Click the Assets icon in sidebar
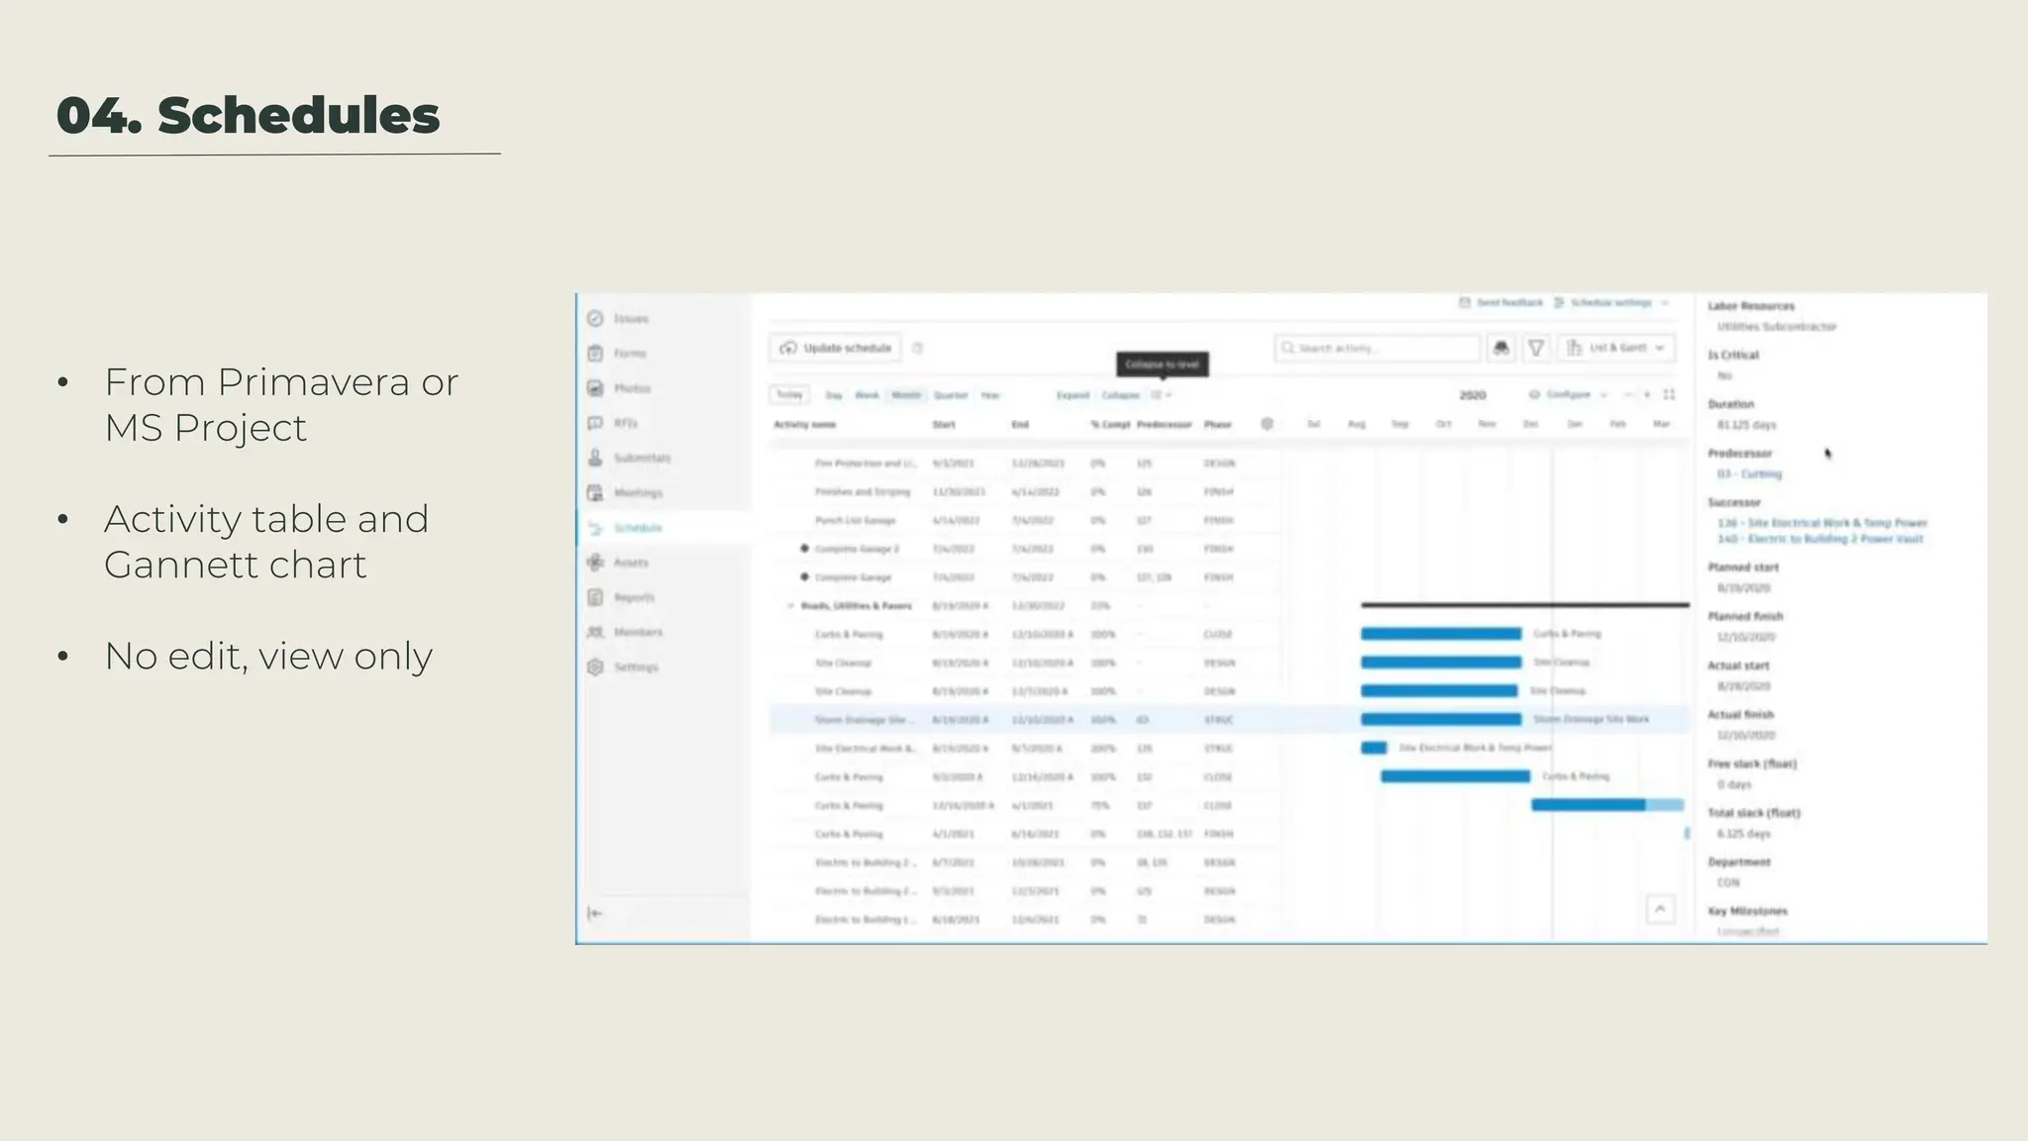This screenshot has width=2028, height=1141. [x=595, y=563]
